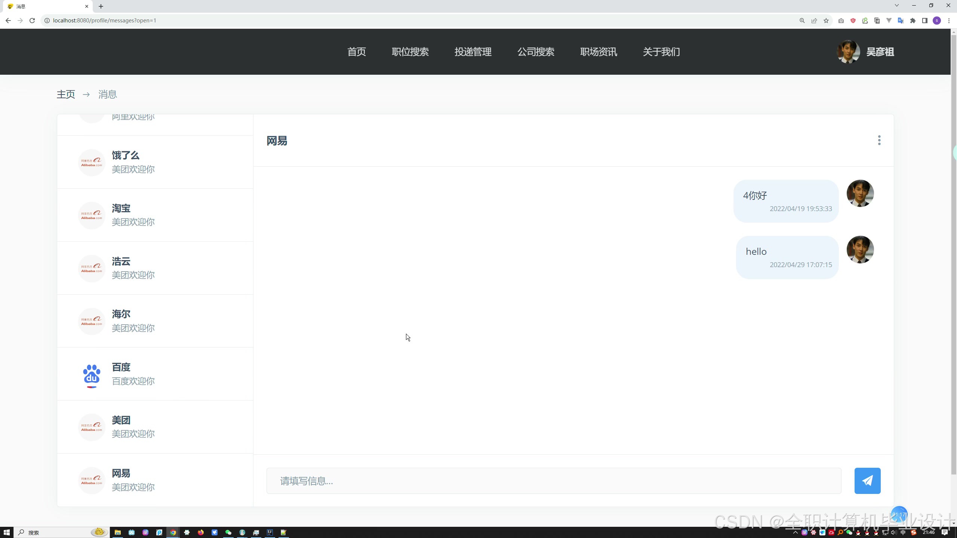Click the page vertical scrollbar

953,254
